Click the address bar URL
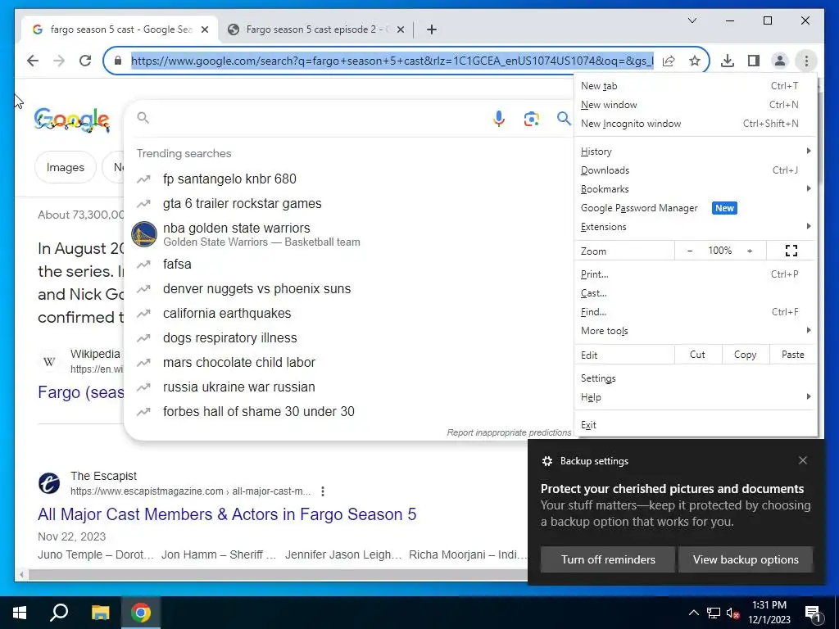The width and height of the screenshot is (839, 629). (x=392, y=61)
